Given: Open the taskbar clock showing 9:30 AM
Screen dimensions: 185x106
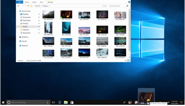Looking at the screenshot, I should [174, 103].
